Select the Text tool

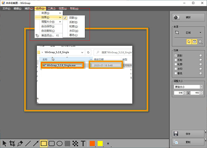(83, 144)
